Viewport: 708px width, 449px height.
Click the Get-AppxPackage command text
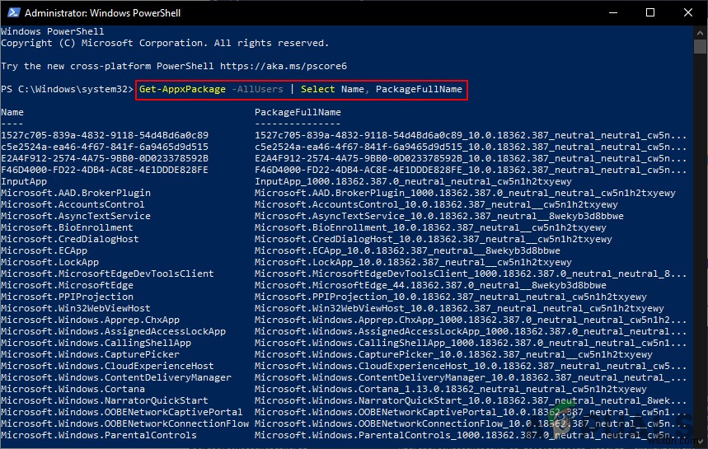pyautogui.click(x=181, y=89)
